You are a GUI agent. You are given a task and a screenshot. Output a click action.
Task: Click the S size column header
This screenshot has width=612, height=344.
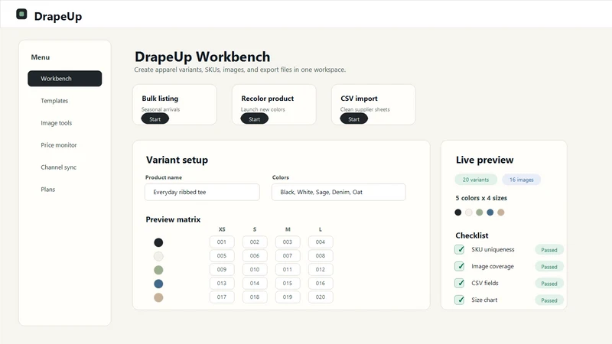[255, 229]
